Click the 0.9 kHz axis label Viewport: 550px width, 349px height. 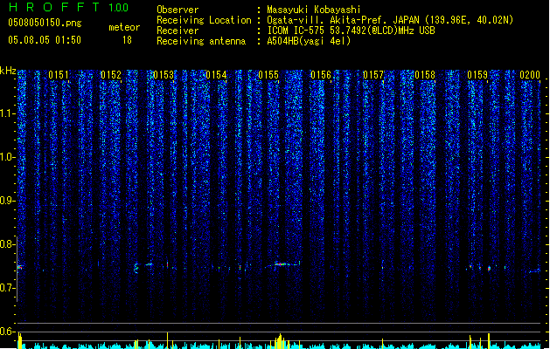[x=7, y=201]
